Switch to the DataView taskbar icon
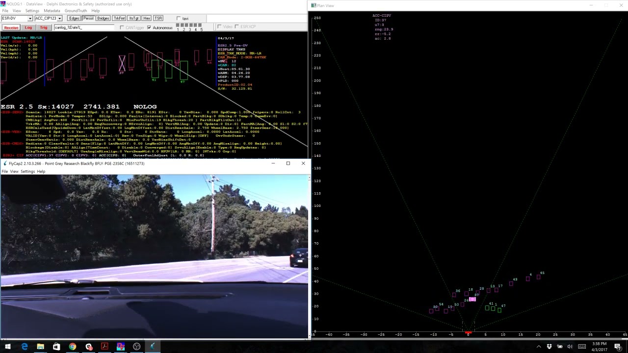This screenshot has height=353, width=628. 121,347
